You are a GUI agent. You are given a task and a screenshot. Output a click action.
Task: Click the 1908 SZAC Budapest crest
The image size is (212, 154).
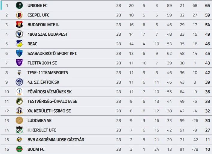(x=19, y=34)
